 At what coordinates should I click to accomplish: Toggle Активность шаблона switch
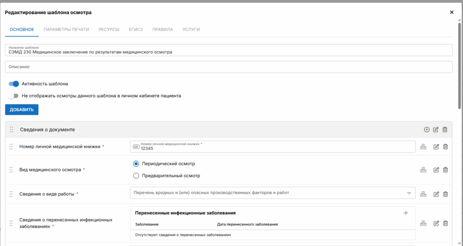point(14,84)
